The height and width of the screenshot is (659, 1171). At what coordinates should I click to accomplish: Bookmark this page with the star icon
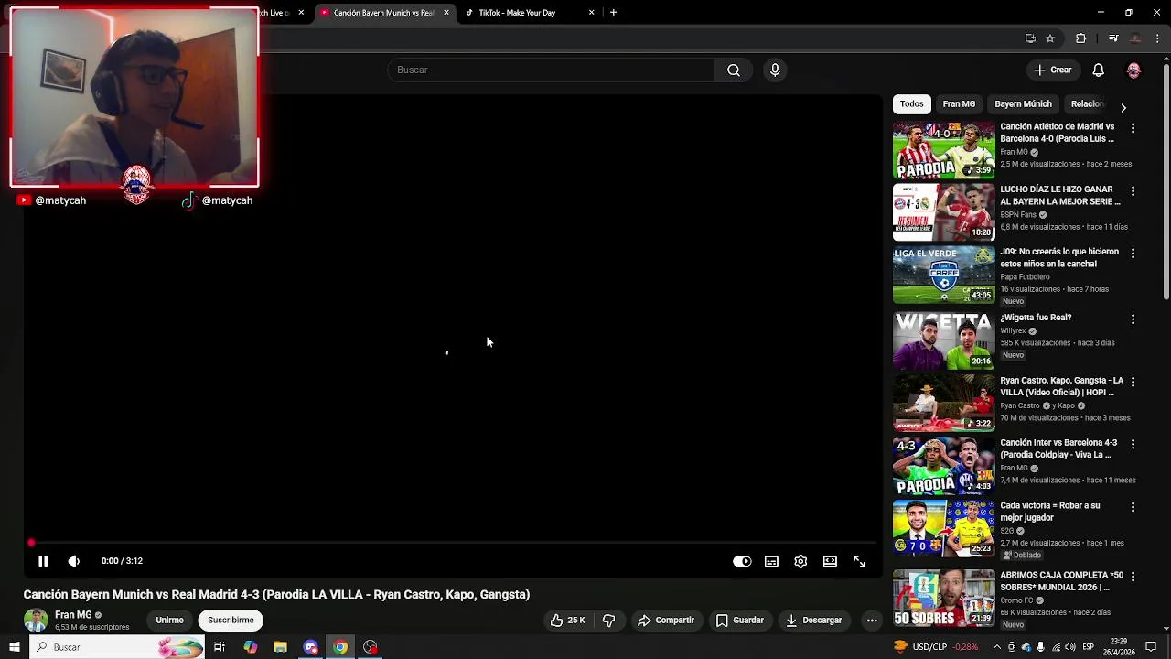click(x=1050, y=38)
